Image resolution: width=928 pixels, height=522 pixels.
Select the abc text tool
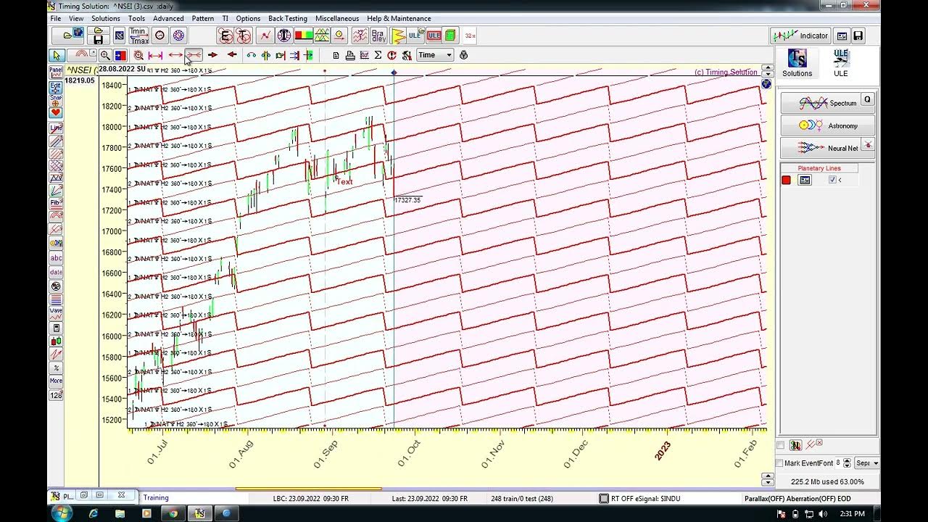click(x=56, y=258)
